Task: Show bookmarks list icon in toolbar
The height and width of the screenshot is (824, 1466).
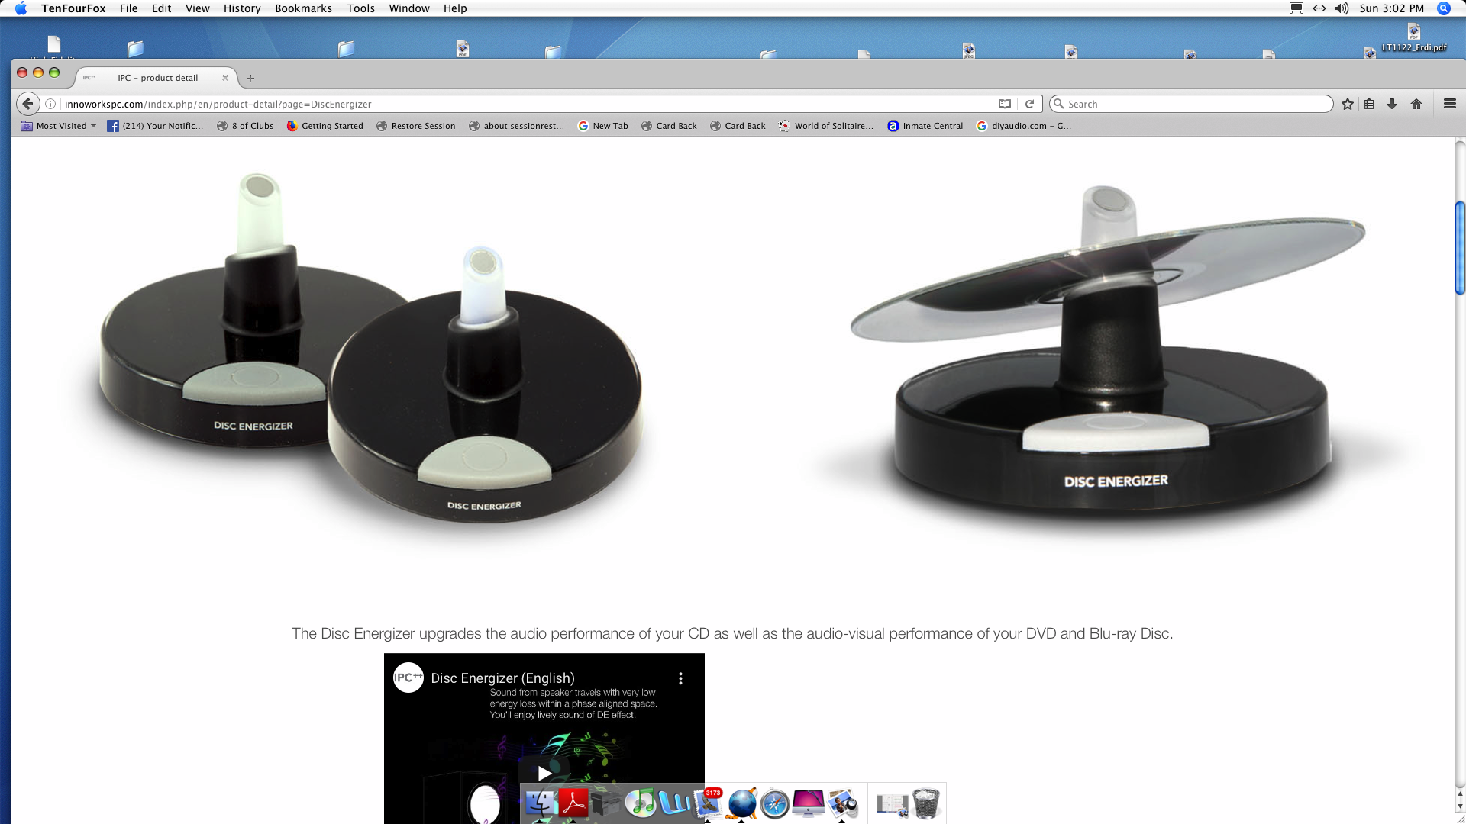Action: [x=1369, y=104]
